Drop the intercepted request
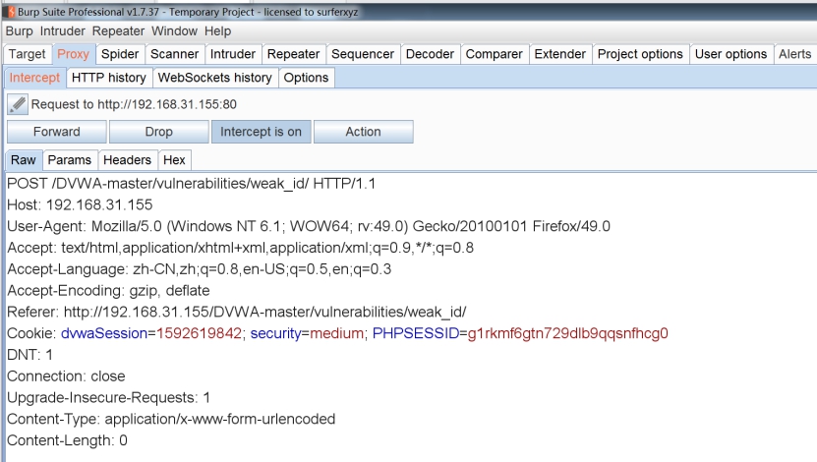The height and width of the screenshot is (462, 817). tap(159, 132)
